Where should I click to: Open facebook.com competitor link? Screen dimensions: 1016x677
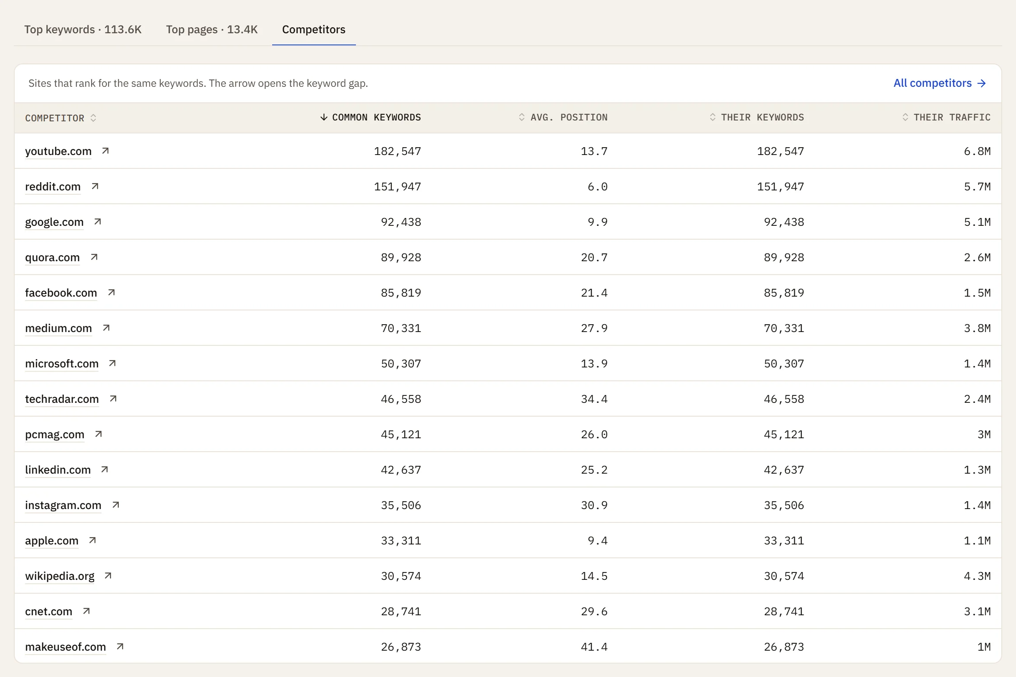tap(61, 293)
